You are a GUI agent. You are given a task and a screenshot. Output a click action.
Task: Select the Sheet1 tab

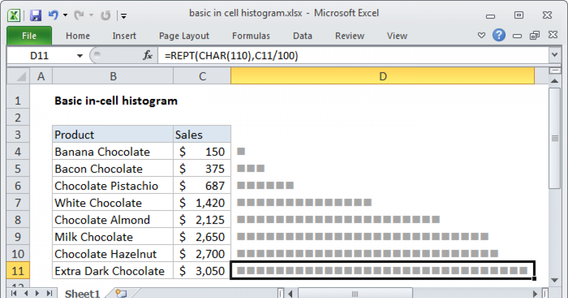point(81,293)
